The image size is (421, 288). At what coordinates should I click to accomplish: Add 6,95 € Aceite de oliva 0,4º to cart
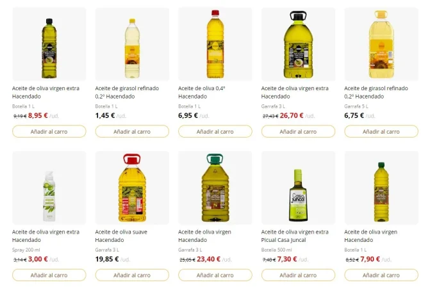(215, 131)
